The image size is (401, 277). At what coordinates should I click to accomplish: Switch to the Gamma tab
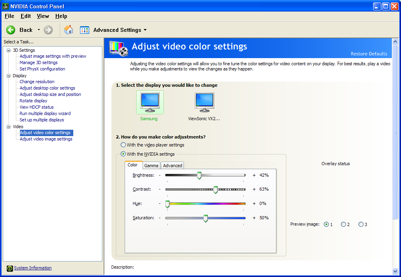151,166
